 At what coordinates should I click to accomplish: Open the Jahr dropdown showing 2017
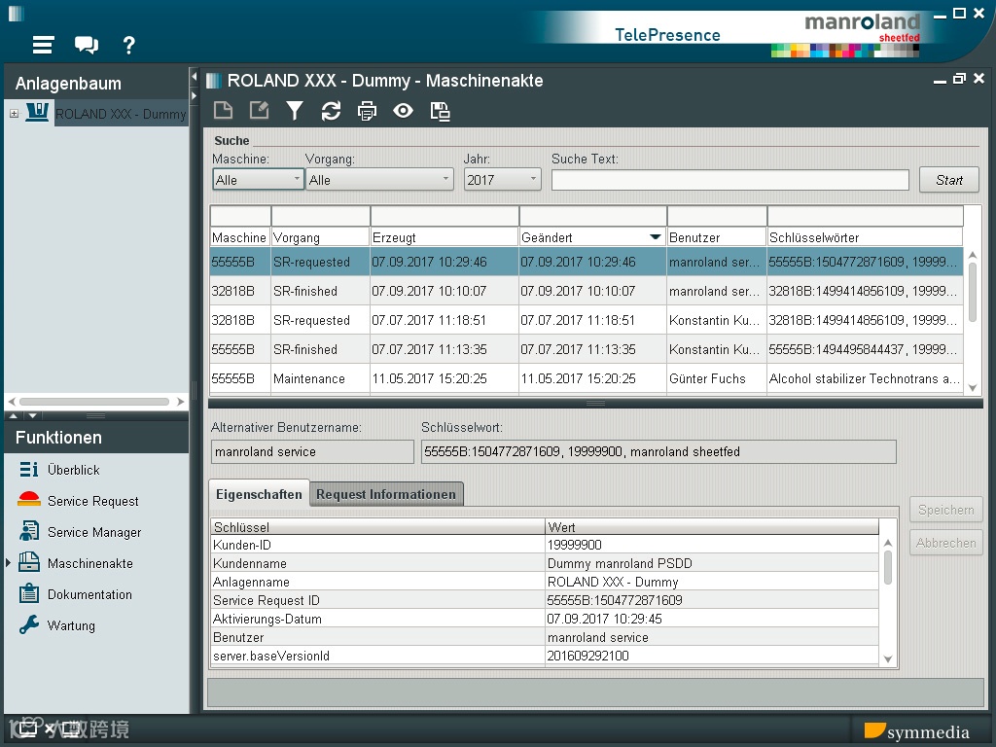503,180
